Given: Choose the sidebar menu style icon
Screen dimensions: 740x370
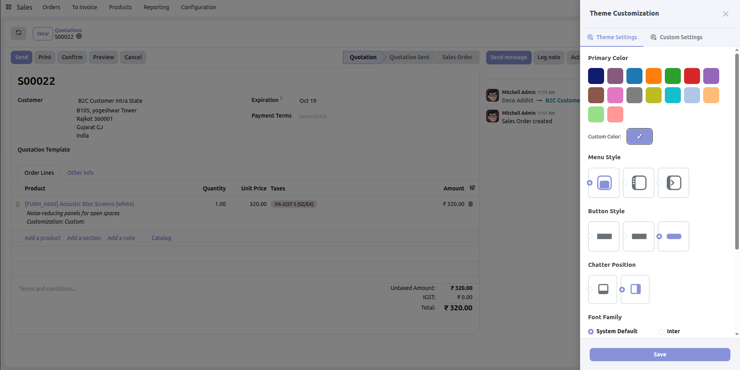Looking at the screenshot, I should 639,183.
